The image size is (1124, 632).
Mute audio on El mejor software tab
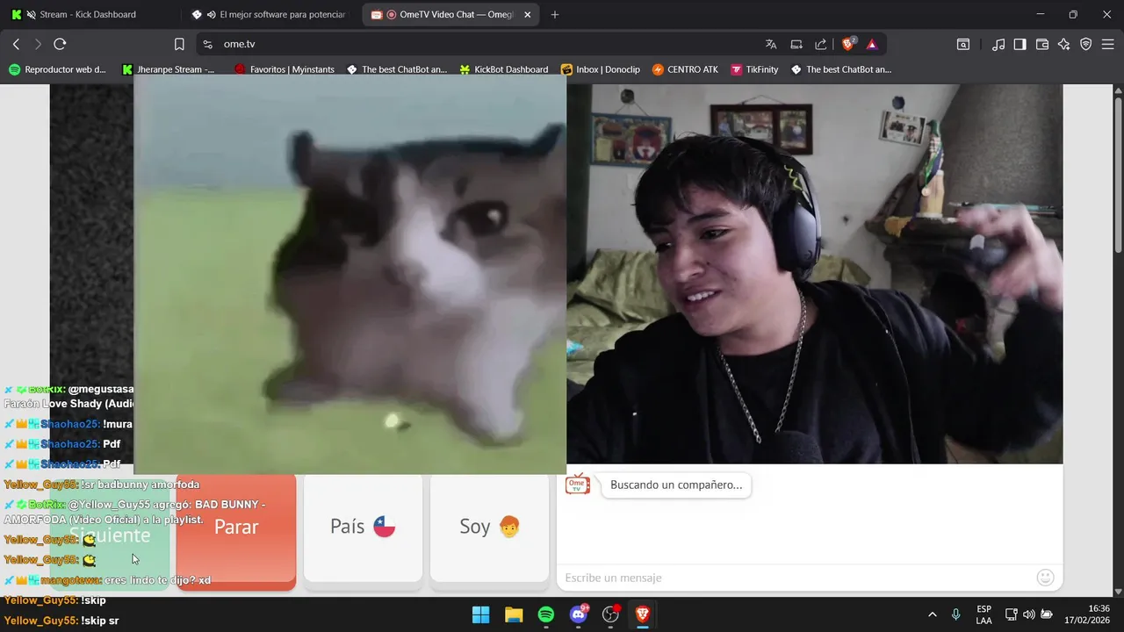tap(211, 15)
